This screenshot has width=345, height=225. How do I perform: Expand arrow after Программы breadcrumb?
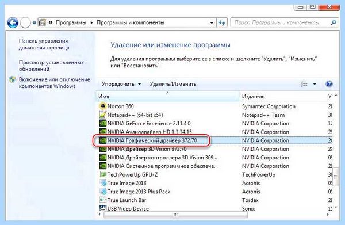(x=91, y=22)
